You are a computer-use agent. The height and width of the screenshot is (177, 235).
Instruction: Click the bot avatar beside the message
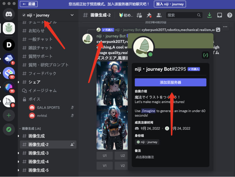(87, 39)
